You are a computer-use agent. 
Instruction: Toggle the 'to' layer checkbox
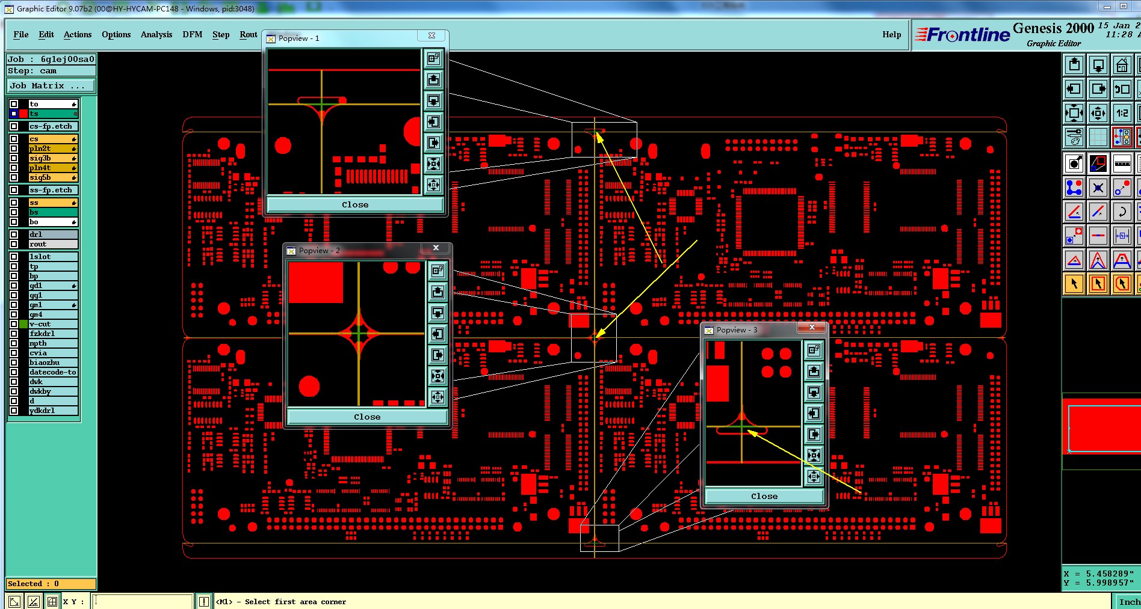14,104
